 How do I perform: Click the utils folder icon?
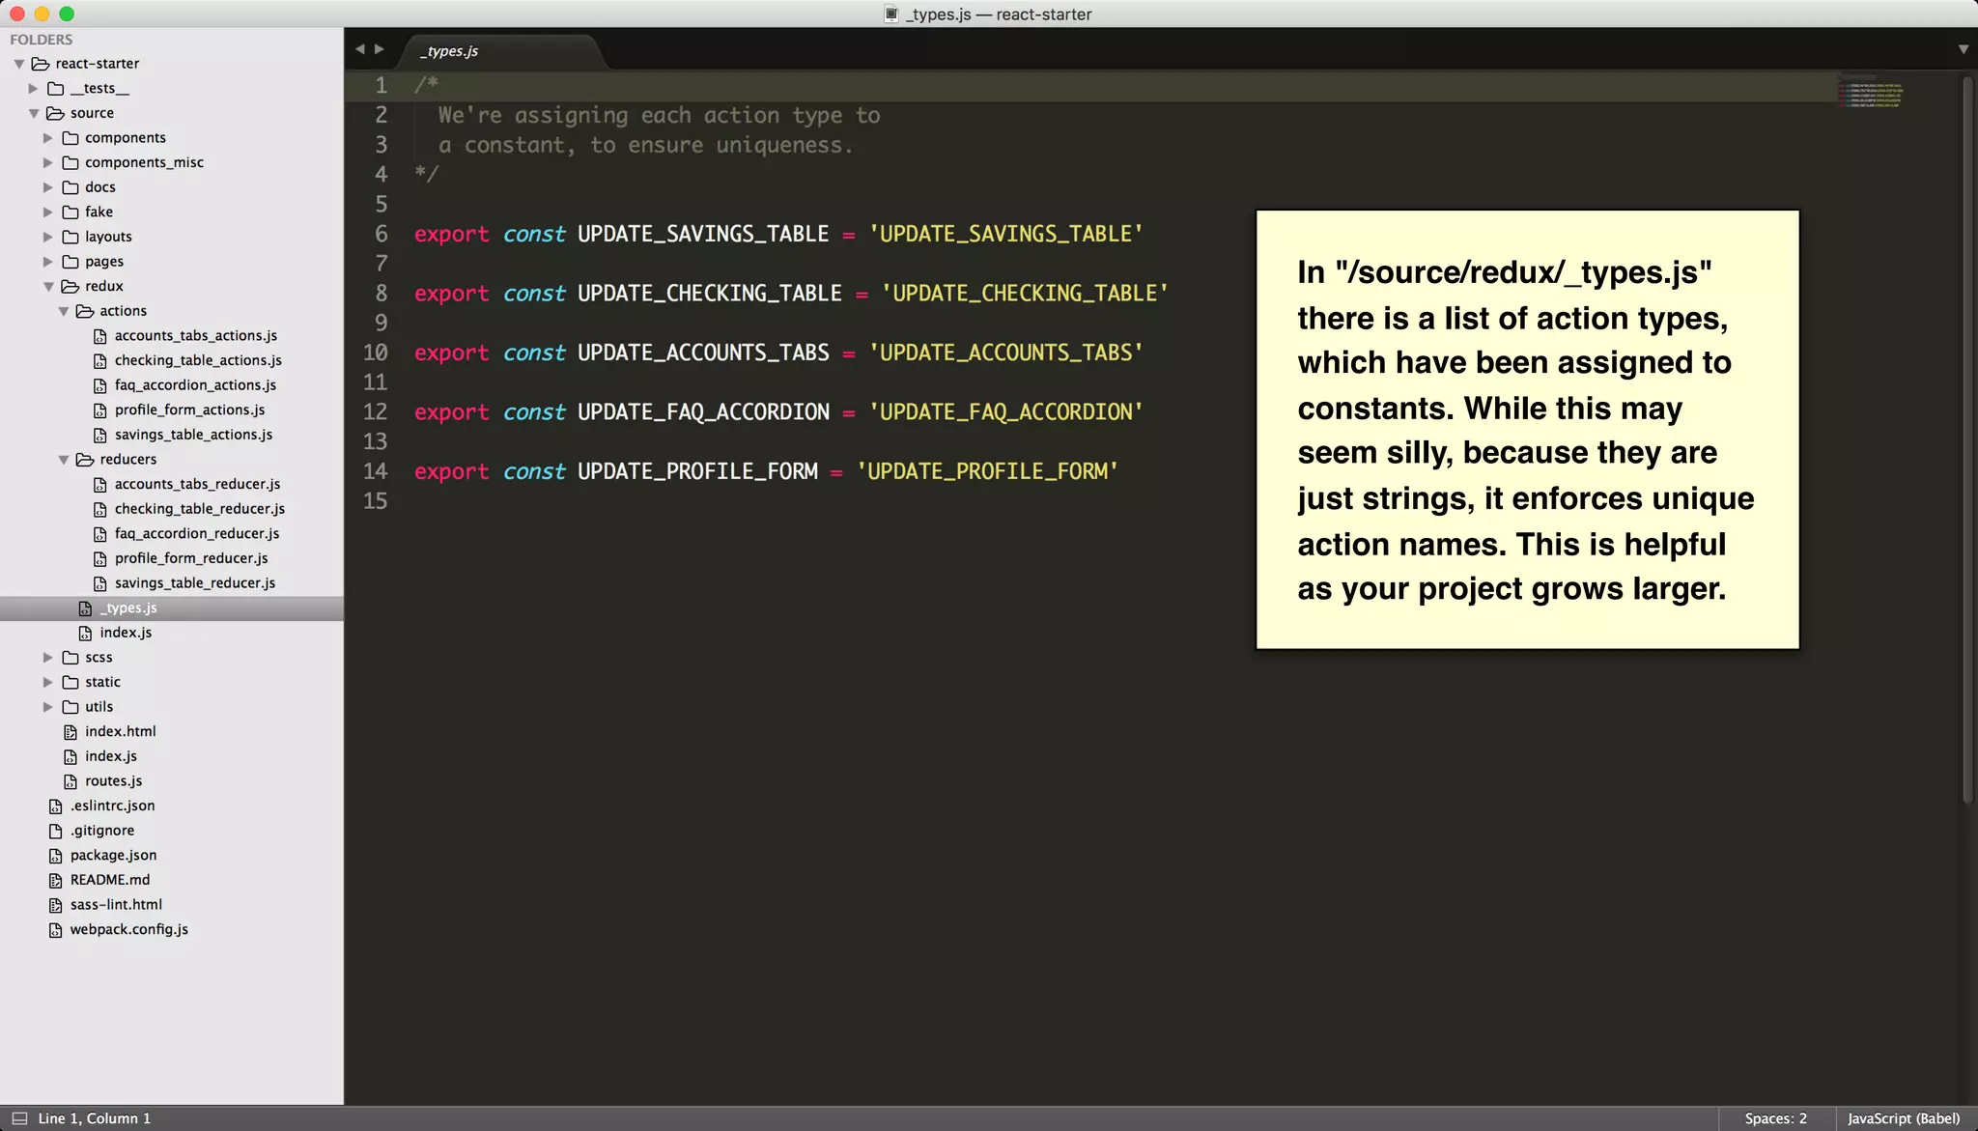coord(71,707)
